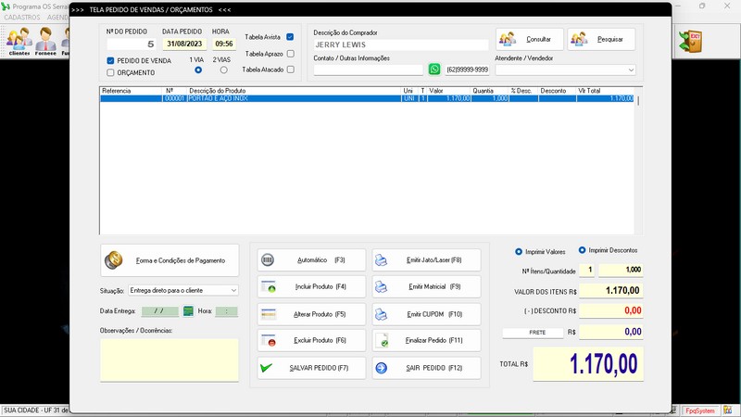Open Forma e Condições de Pagamento

pyautogui.click(x=169, y=260)
